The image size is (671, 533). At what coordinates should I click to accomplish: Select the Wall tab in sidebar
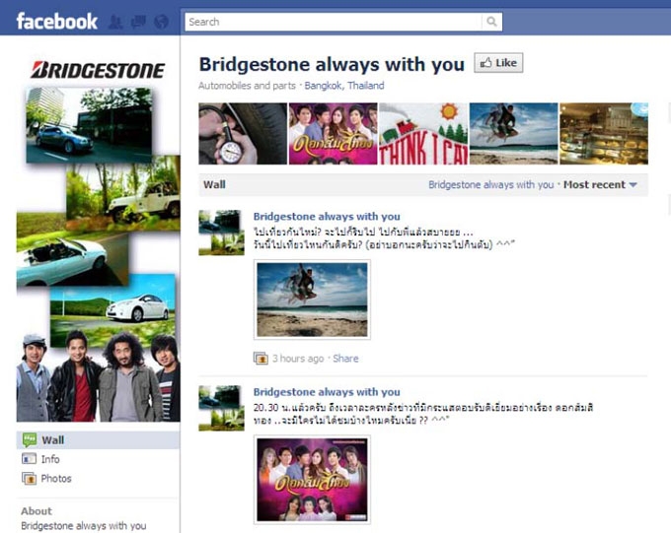point(52,439)
